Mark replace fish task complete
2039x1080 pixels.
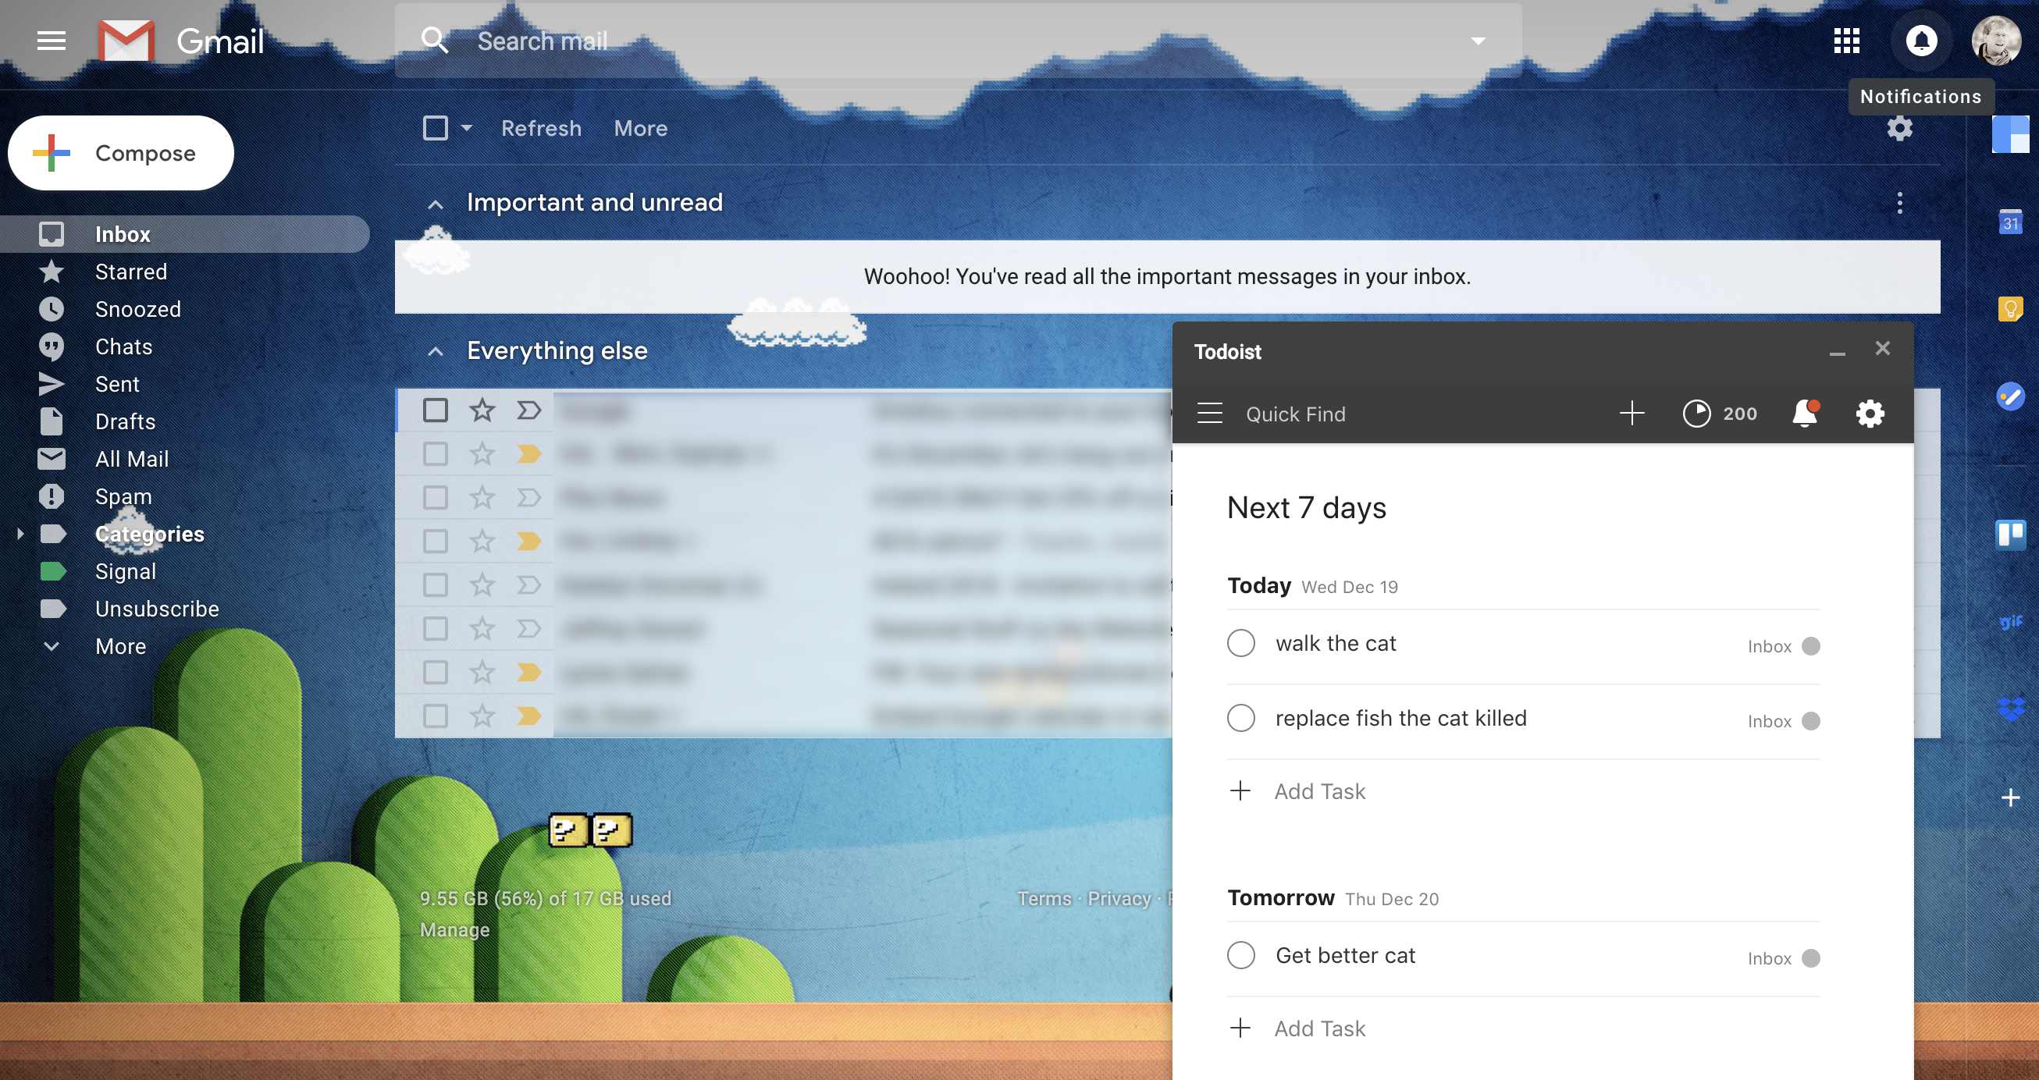coord(1240,717)
